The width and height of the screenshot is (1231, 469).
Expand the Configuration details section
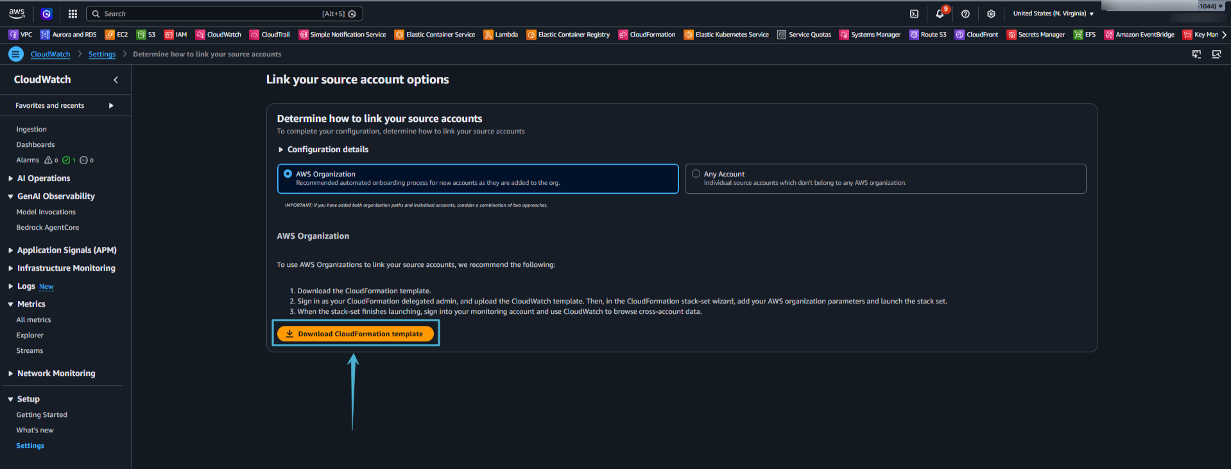(x=323, y=149)
